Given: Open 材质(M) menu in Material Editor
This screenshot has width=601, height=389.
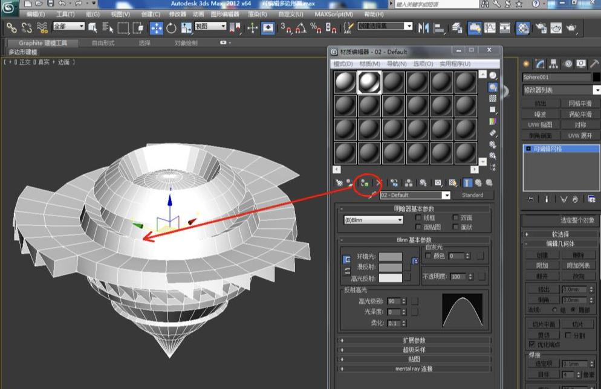Looking at the screenshot, I should pos(369,63).
